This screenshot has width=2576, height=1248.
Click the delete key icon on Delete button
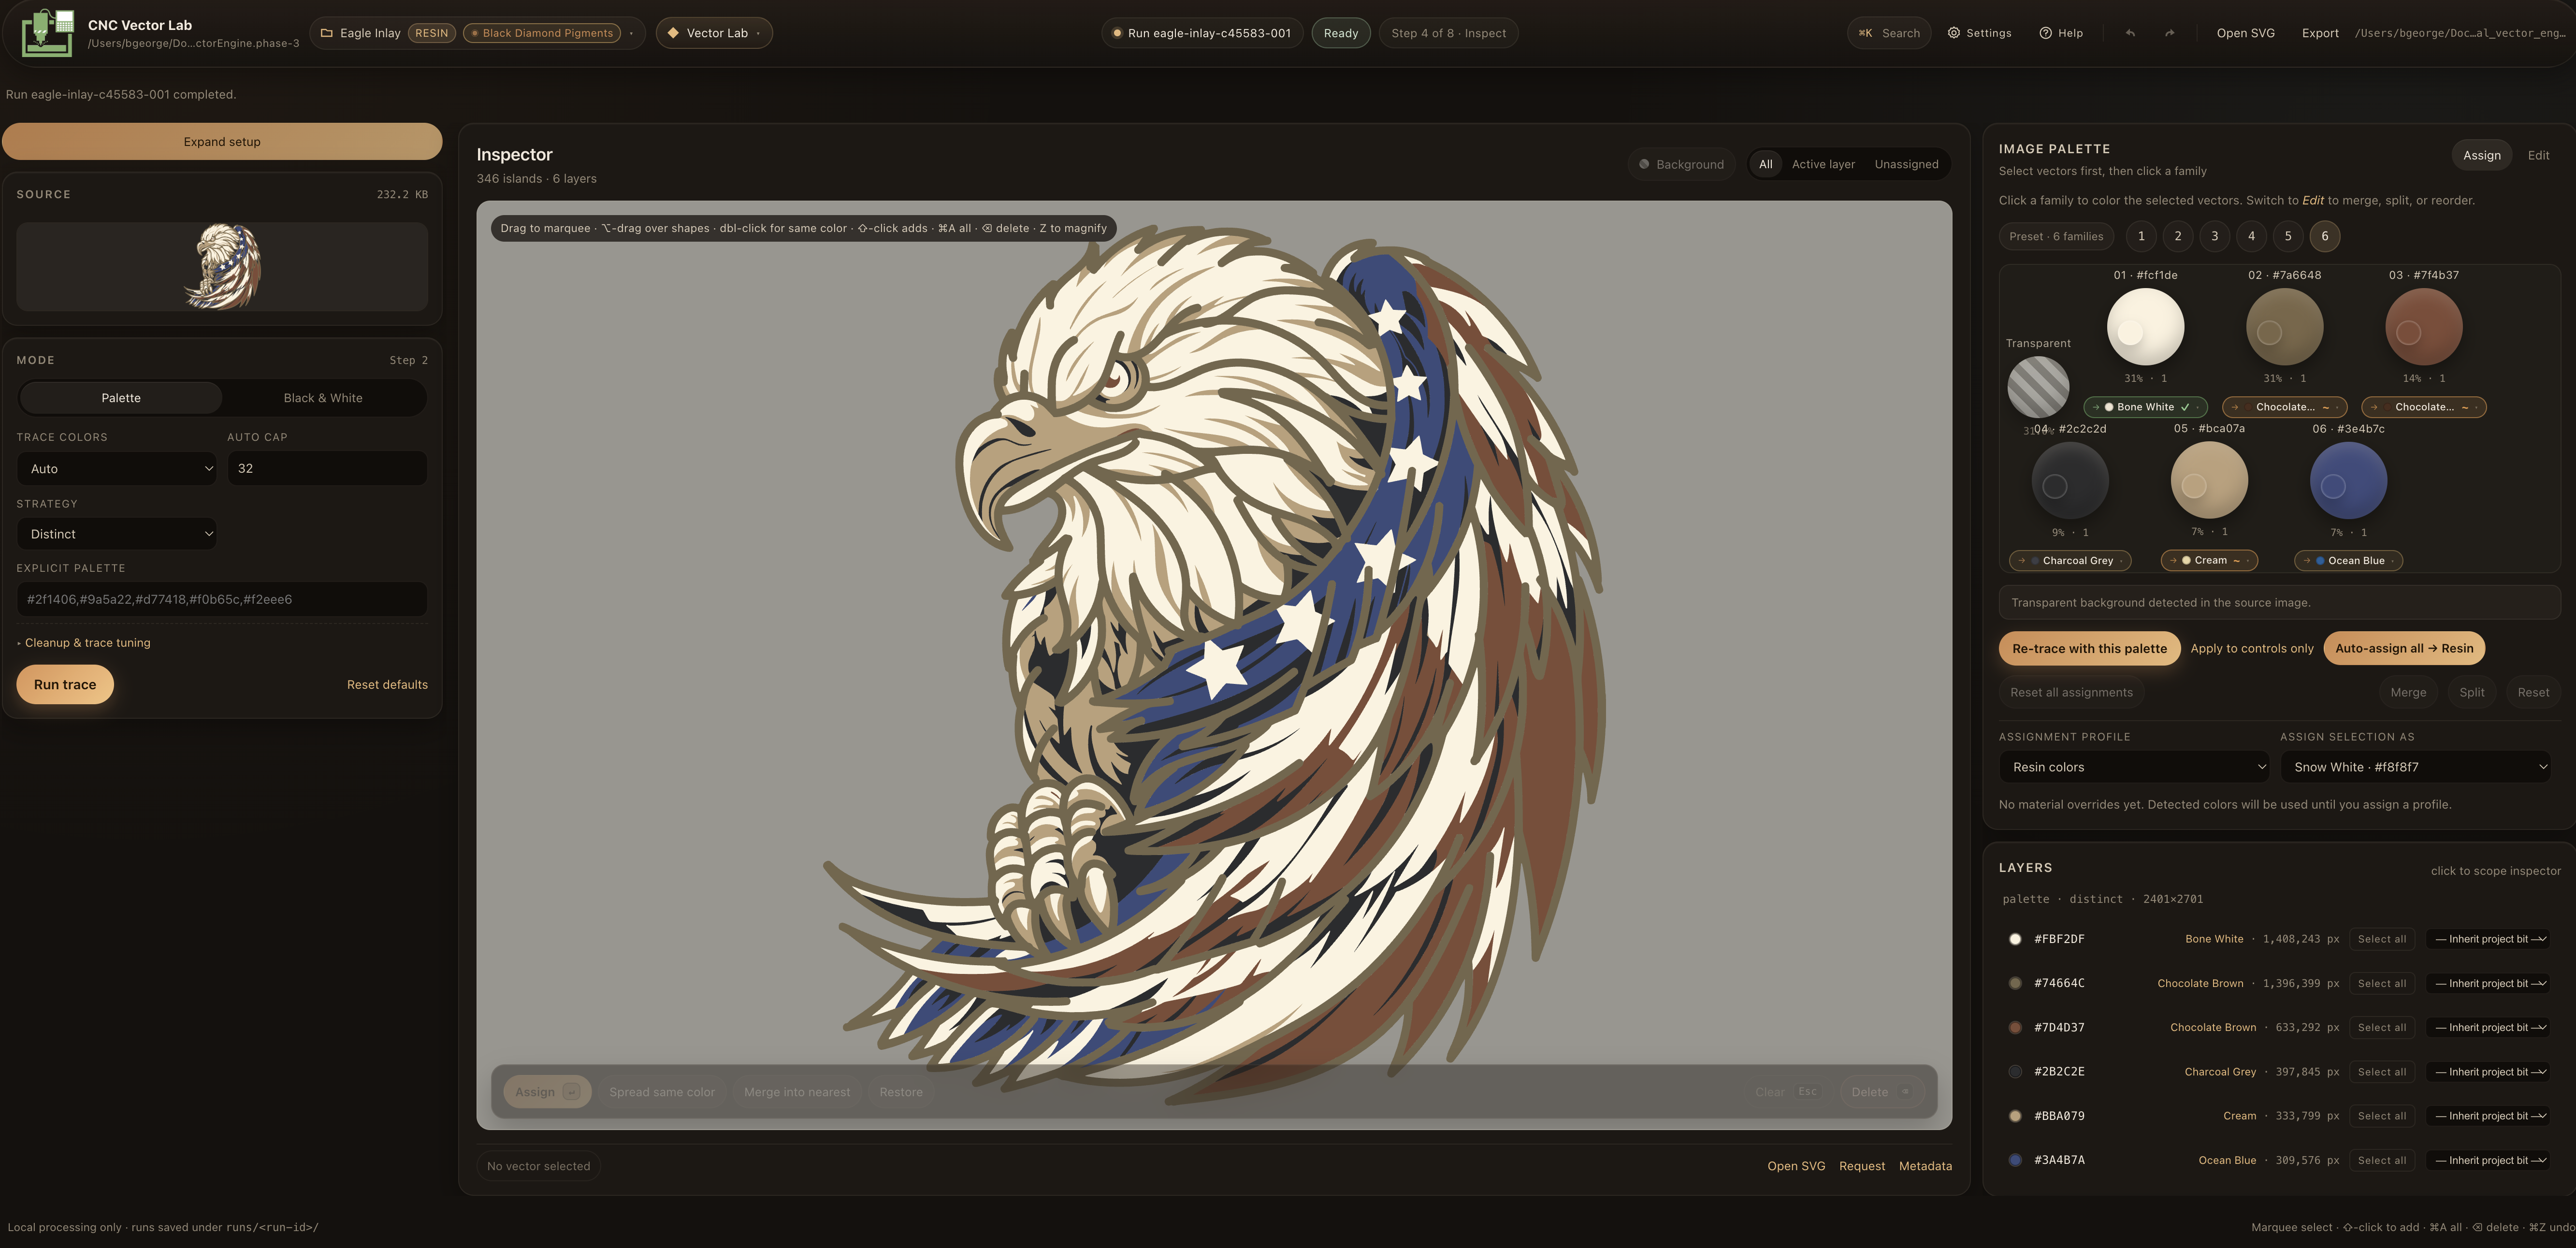pyautogui.click(x=1904, y=1092)
